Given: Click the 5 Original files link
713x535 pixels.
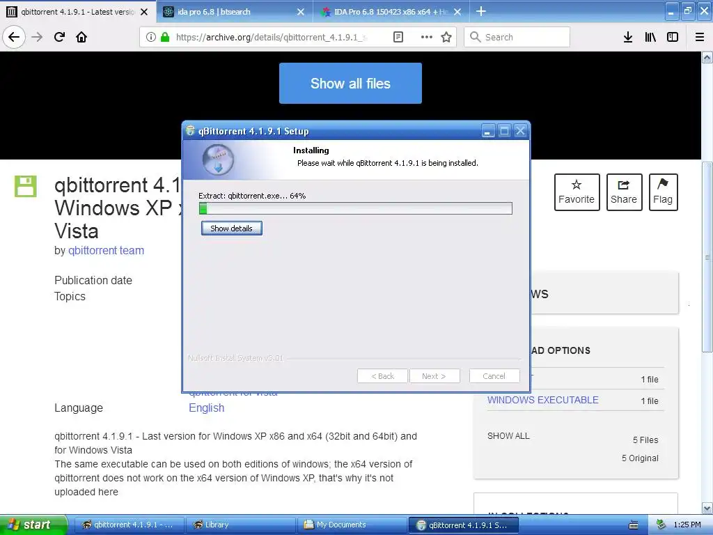Looking at the screenshot, I should click(x=640, y=458).
